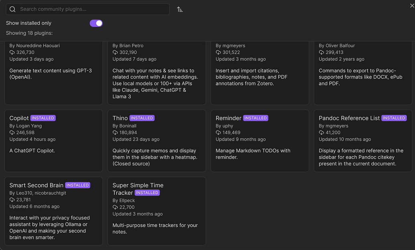Screen dimensions: 415x250
Task: Click 'Commands to export to Pandoc' description
Action: (360, 77)
